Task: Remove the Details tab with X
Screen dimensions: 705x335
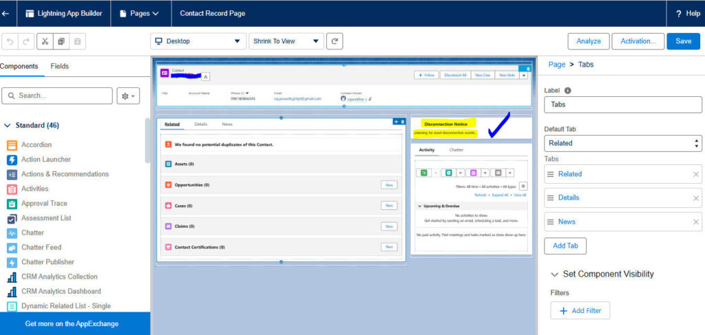Action: click(x=696, y=198)
